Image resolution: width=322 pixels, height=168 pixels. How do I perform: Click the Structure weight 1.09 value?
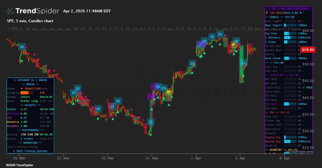tap(24, 114)
